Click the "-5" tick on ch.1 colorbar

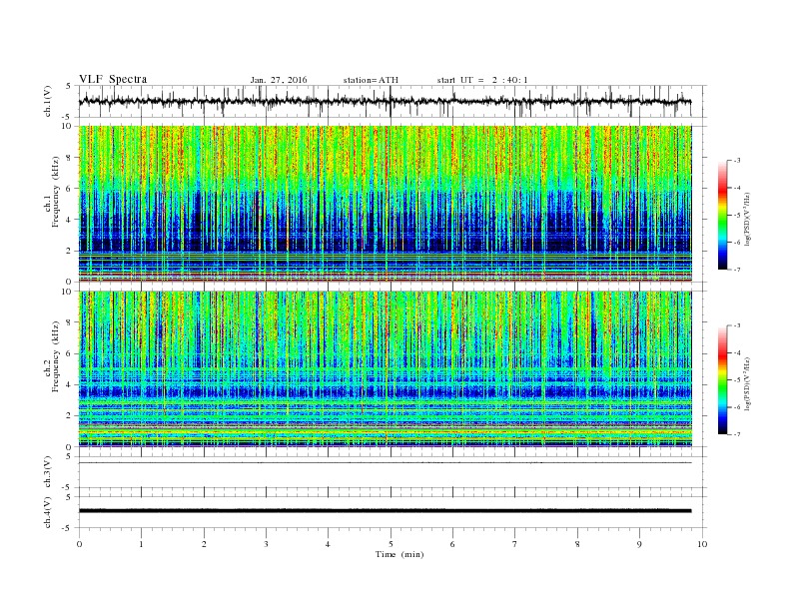pos(737,216)
